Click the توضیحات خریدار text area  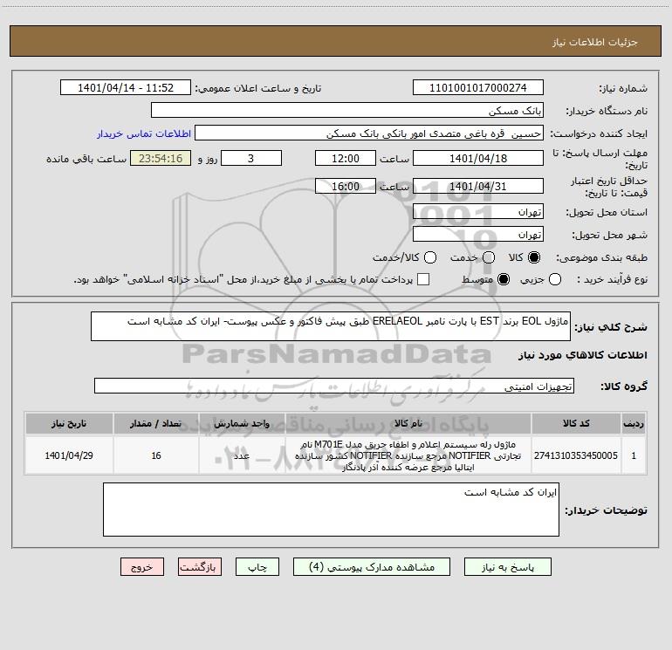click(x=331, y=510)
